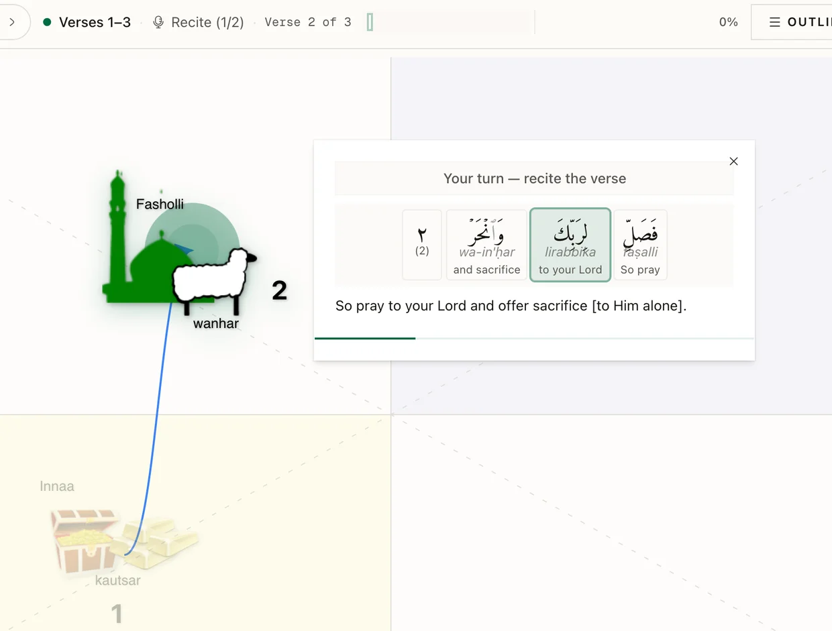This screenshot has height=631, width=832.
Task: Click the 'Verse 2 of 3' indicator
Action: pyautogui.click(x=308, y=22)
